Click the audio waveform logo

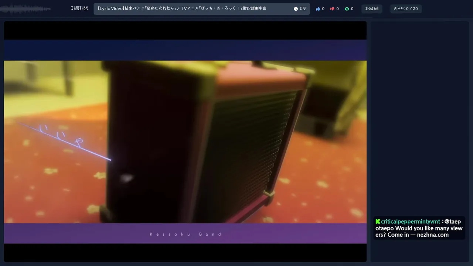26,9
